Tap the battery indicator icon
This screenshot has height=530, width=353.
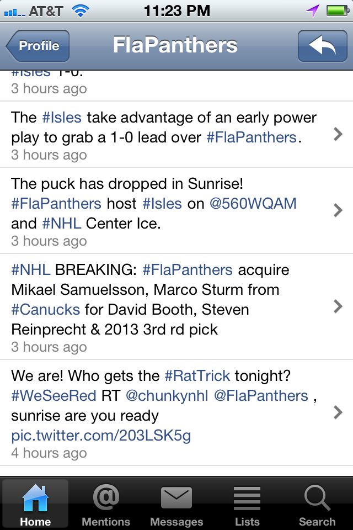(x=336, y=10)
